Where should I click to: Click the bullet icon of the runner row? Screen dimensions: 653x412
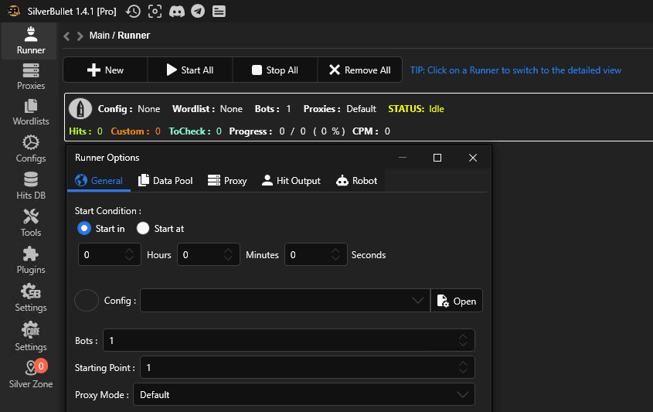80,109
